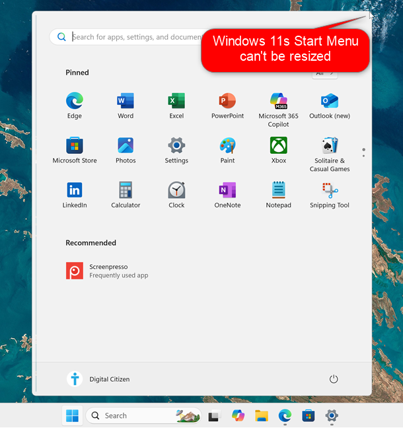The image size is (403, 428).
Task: Open the Notepad app
Action: 279,195
